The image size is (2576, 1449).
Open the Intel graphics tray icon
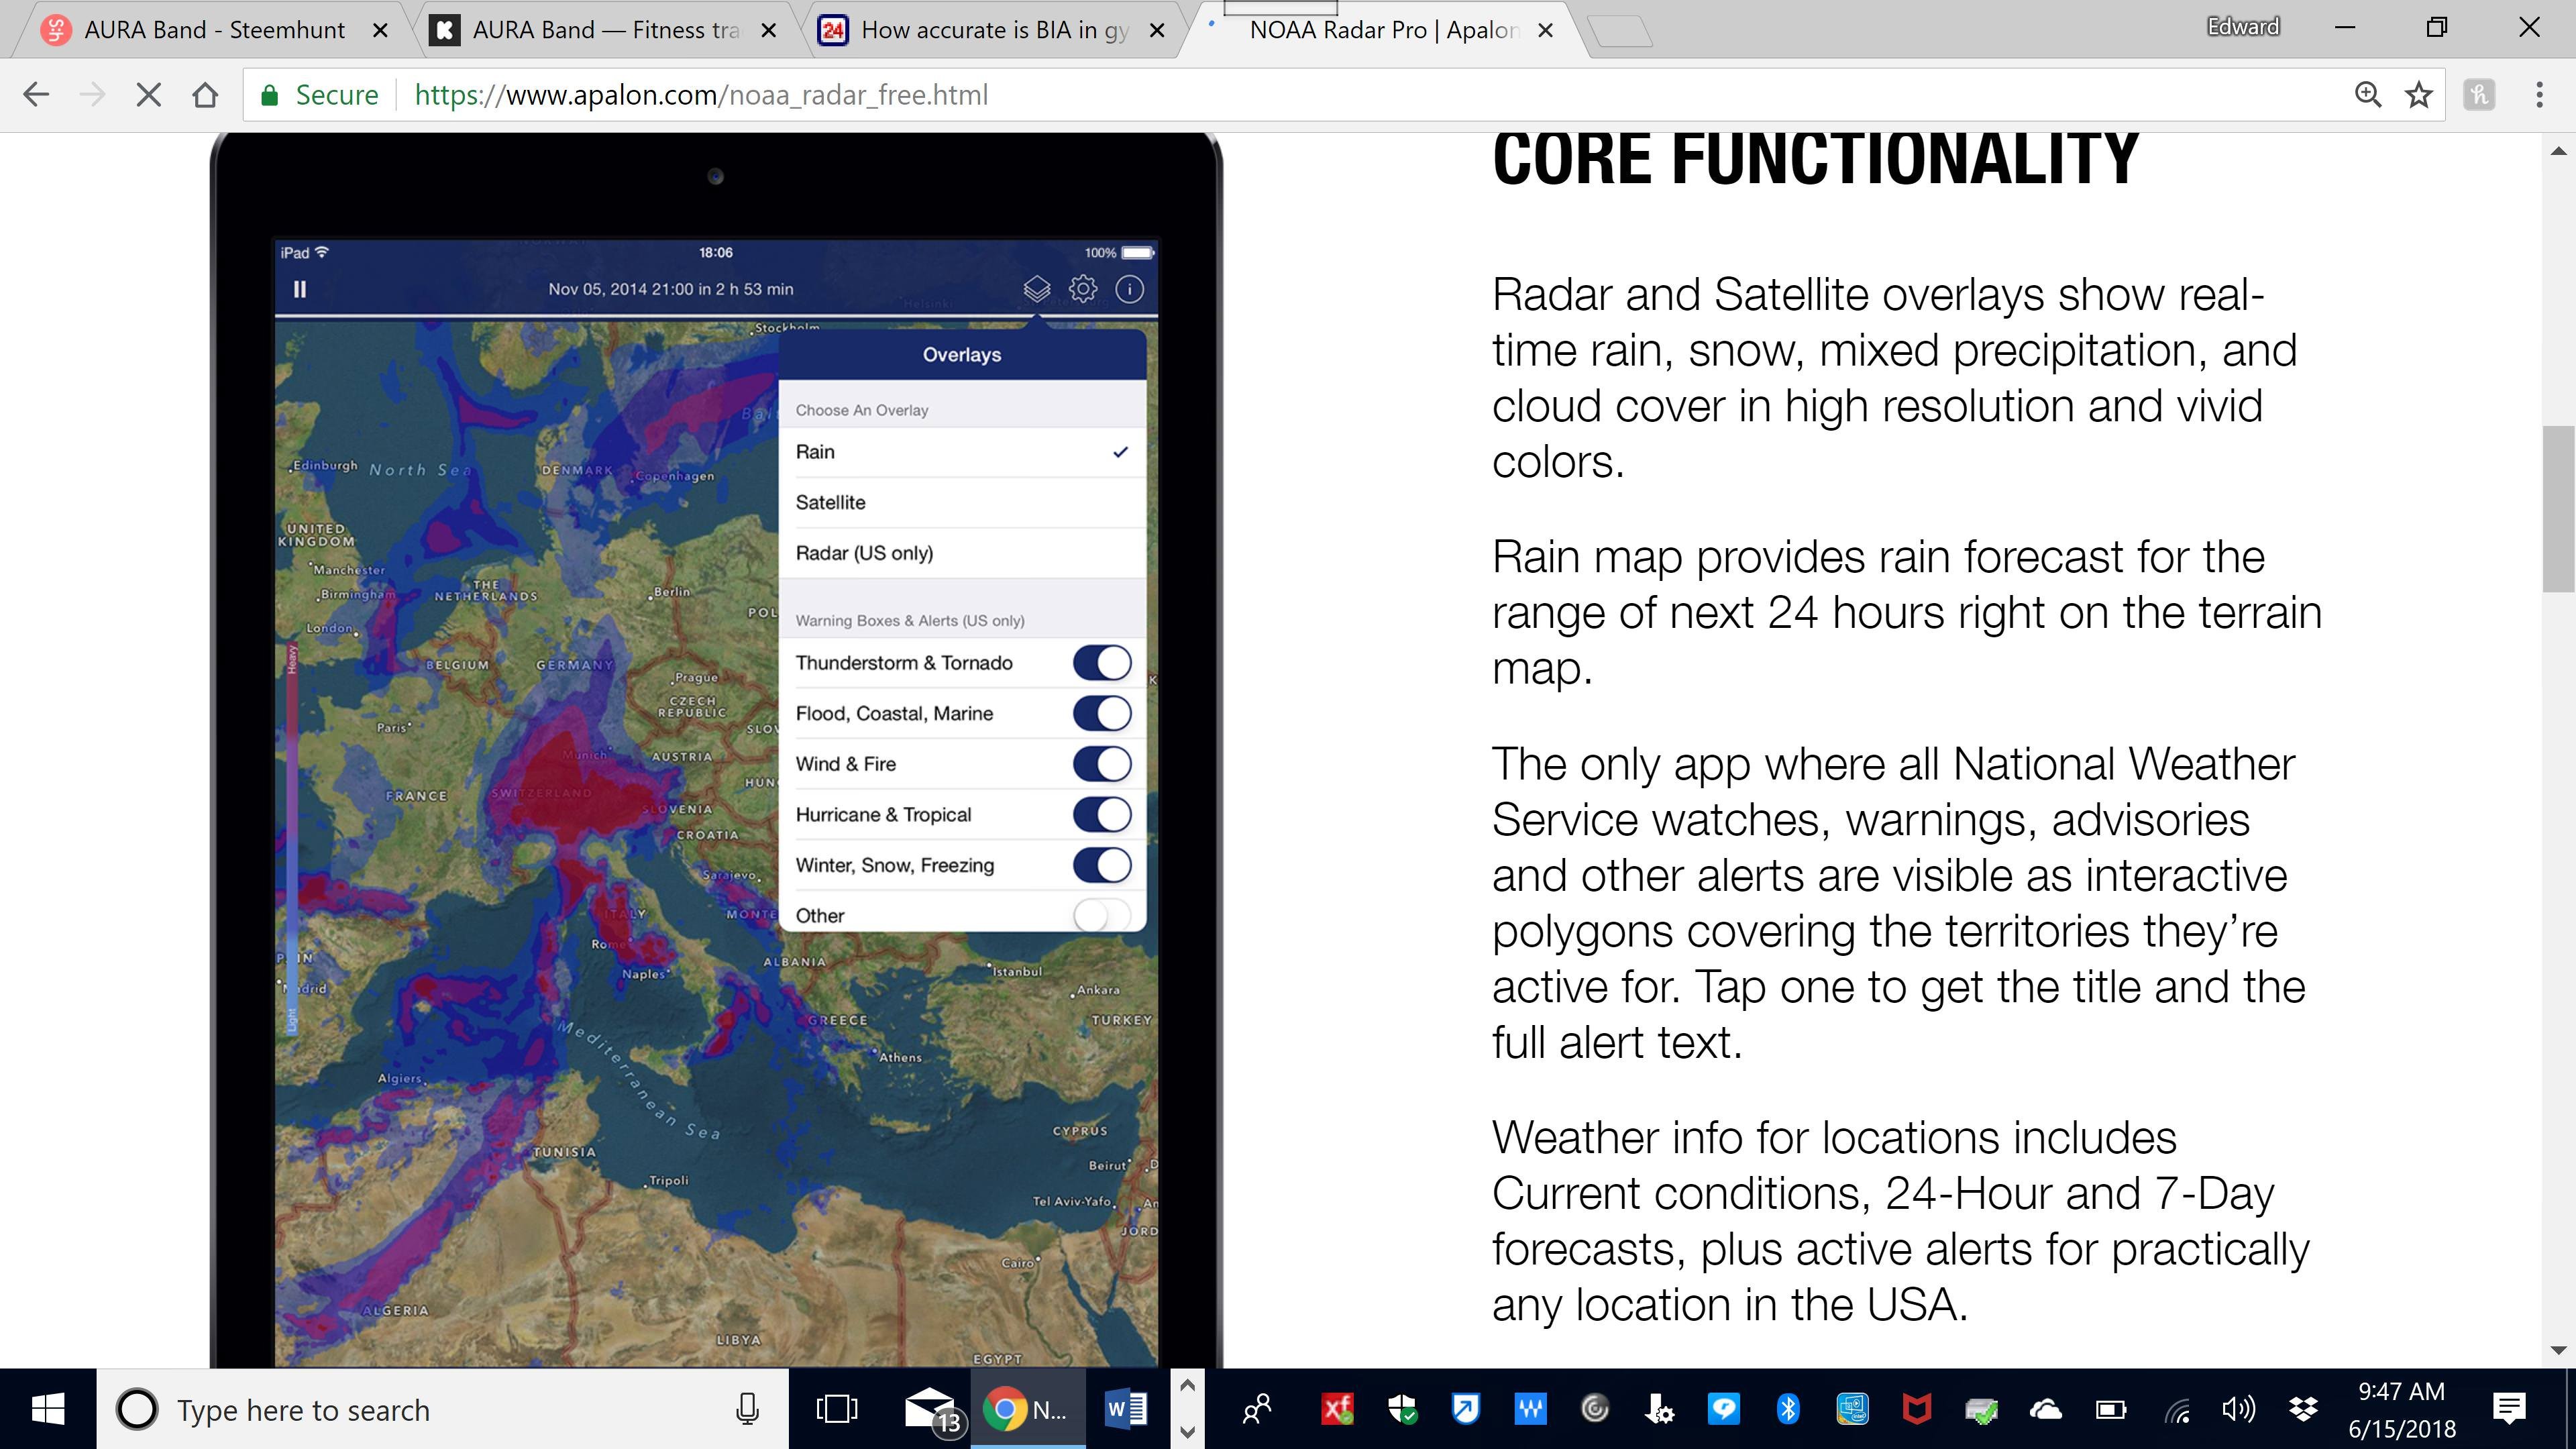click(x=1852, y=1410)
